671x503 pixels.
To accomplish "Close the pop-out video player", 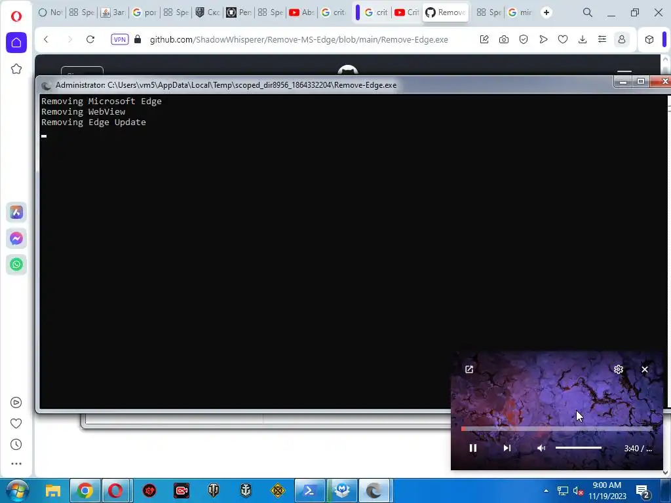I will click(x=645, y=369).
